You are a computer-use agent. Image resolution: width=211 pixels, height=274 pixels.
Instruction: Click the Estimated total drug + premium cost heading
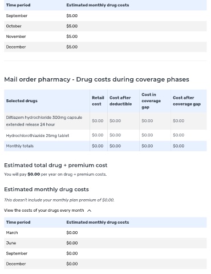[x=56, y=165]
